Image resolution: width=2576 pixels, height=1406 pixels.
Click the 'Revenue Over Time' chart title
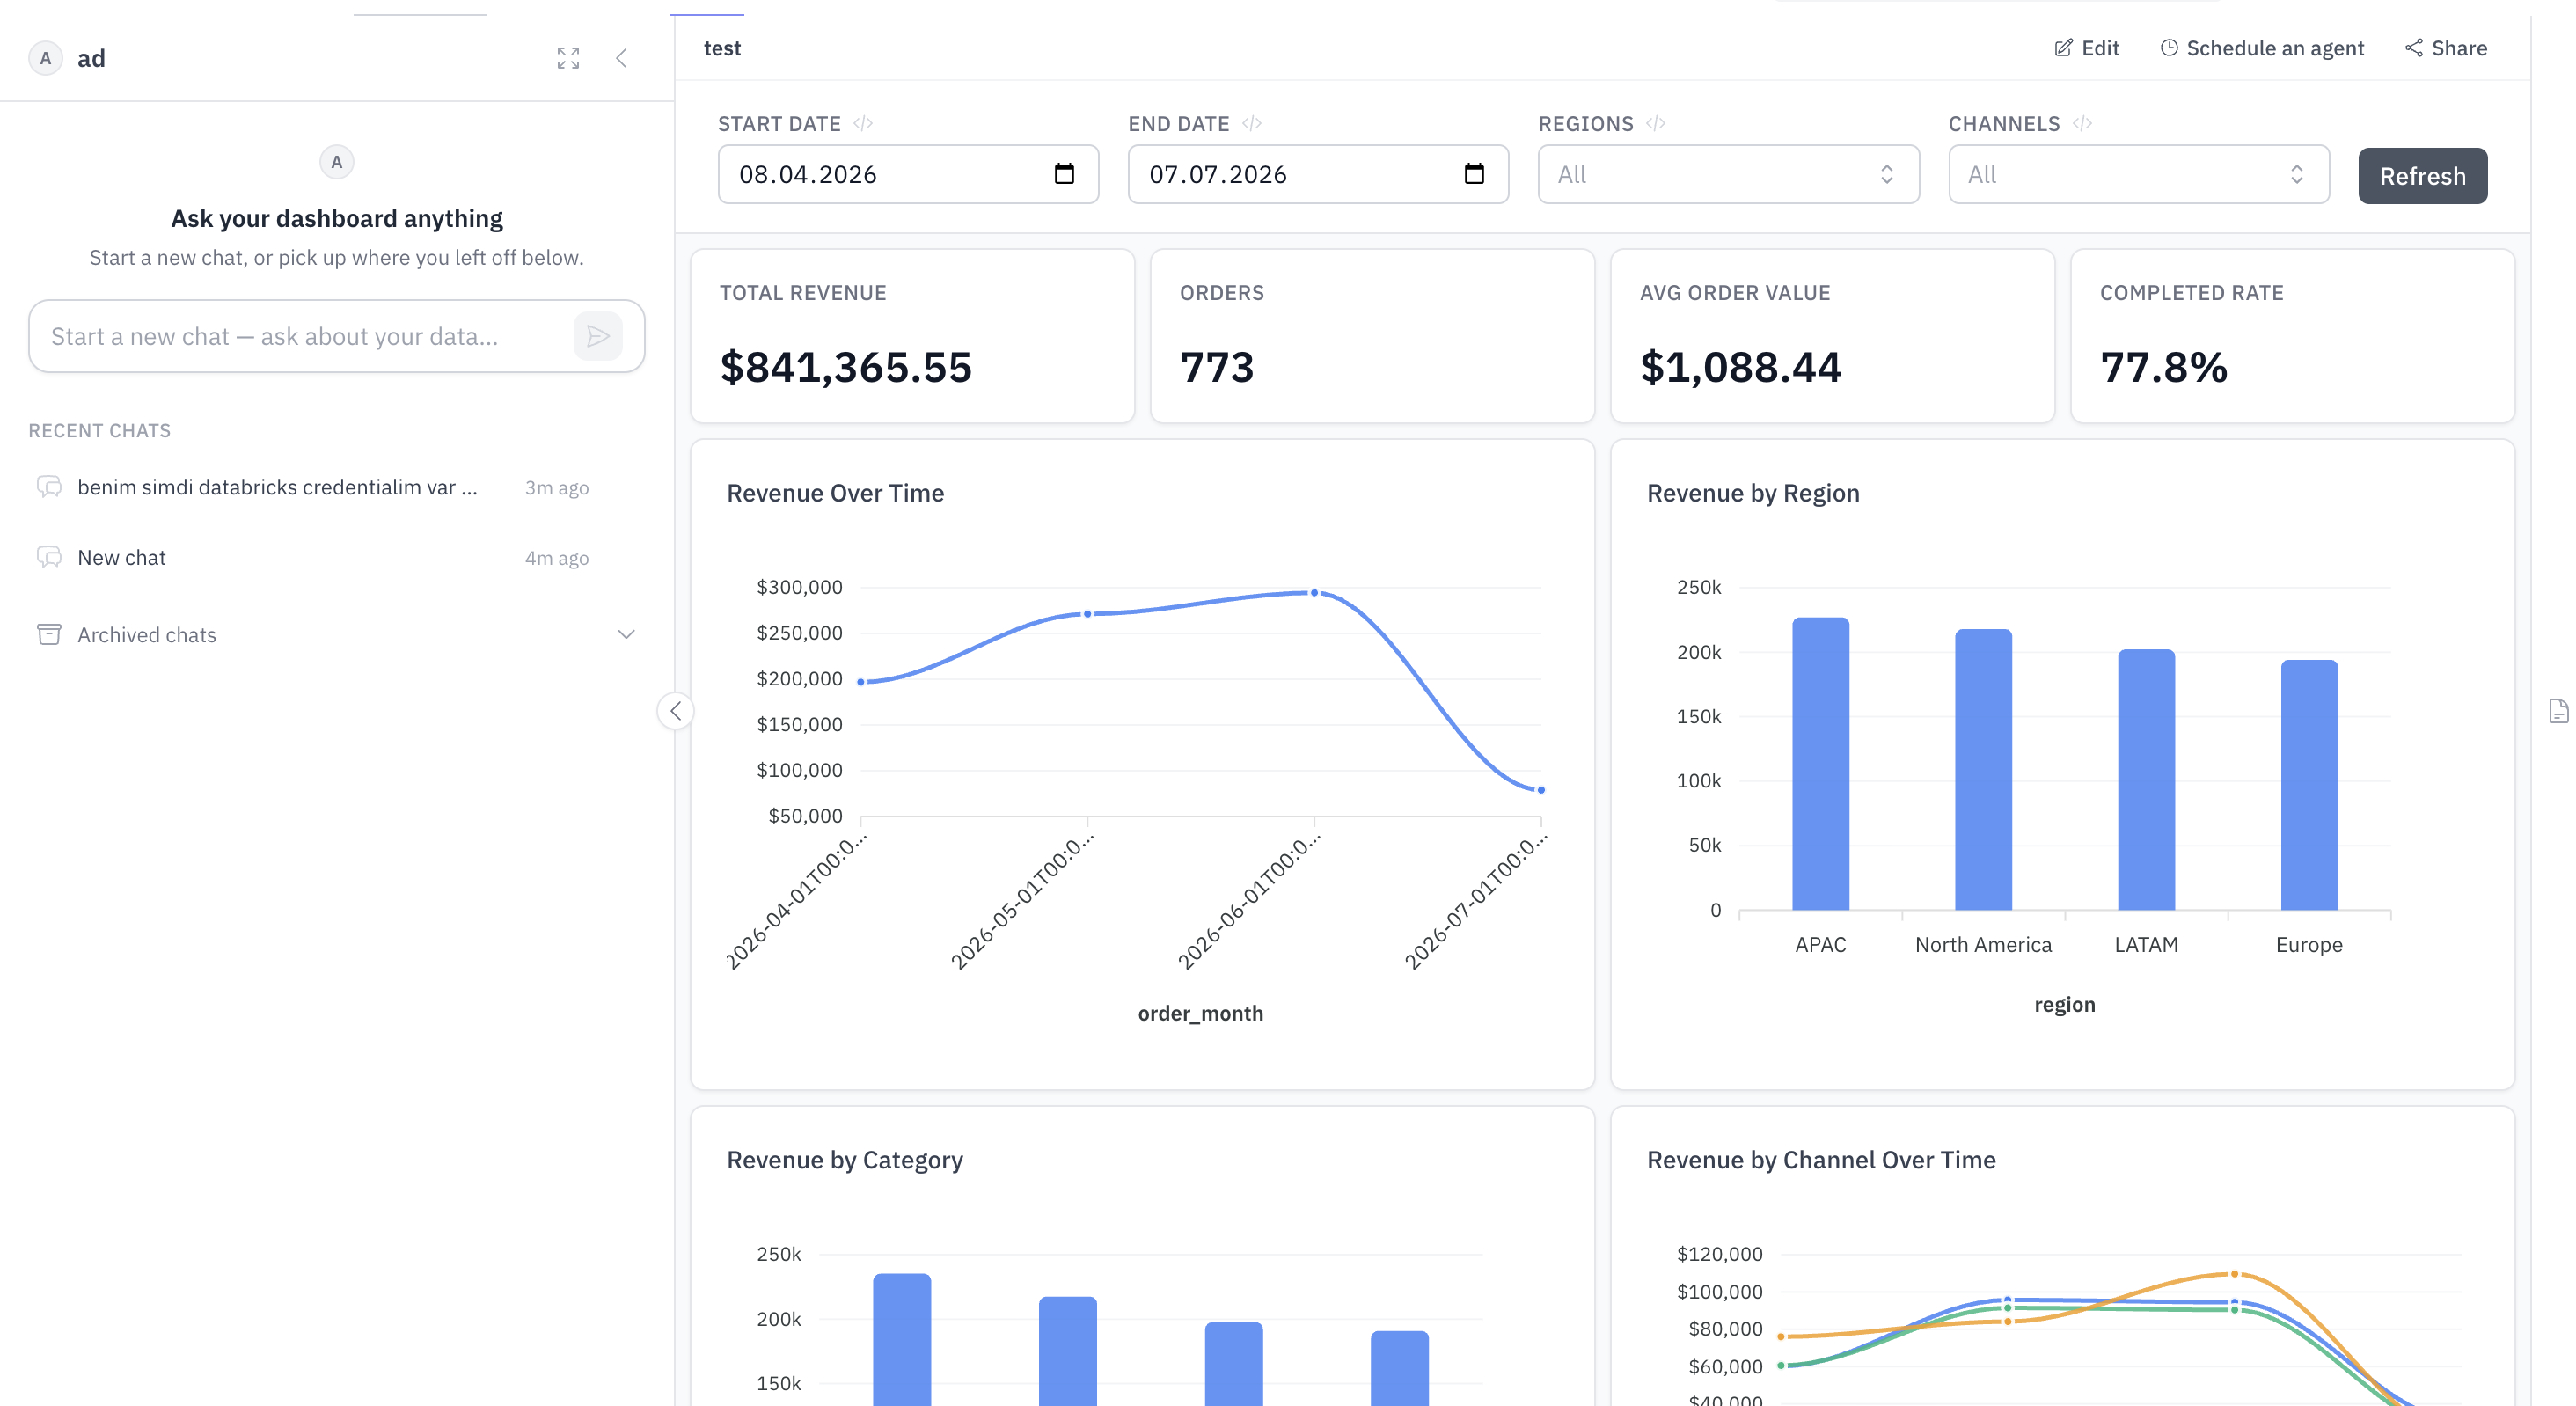click(835, 493)
